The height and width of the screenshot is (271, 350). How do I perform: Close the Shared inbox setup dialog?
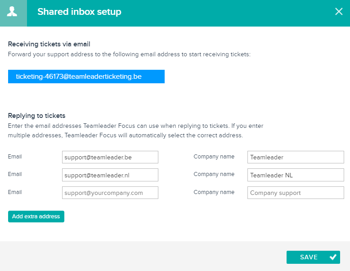point(339,11)
